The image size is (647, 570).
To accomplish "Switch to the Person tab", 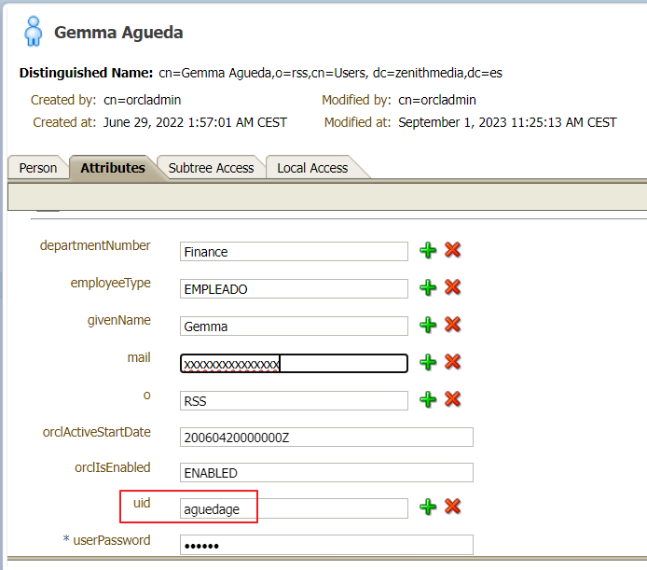I will 38,168.
